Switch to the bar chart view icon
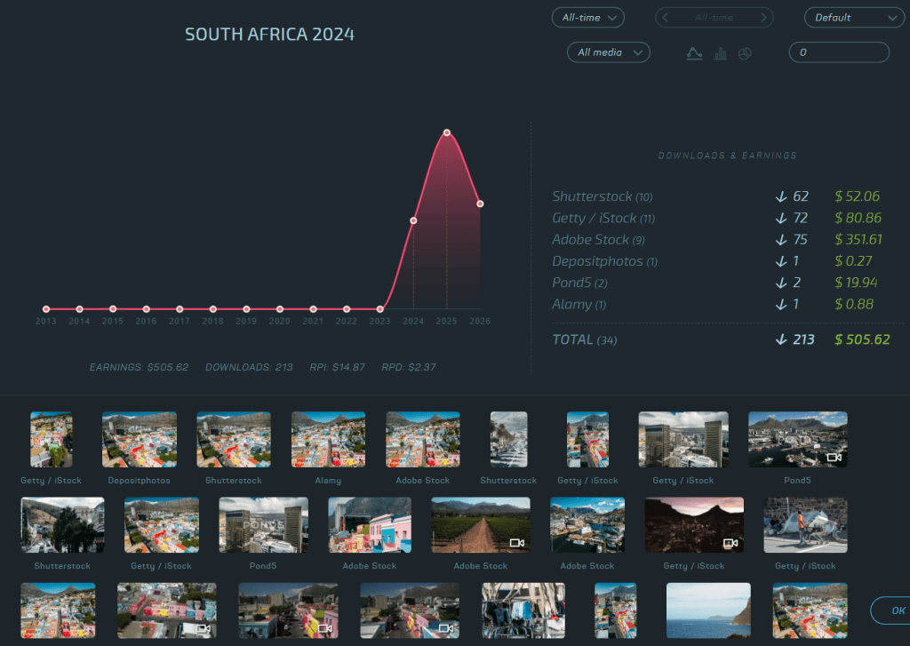910x646 pixels. point(720,53)
